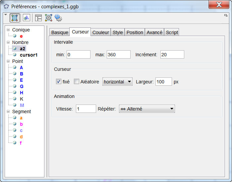Enable the Aléatoire checkbox
Viewport: 232px width, 182px height.
[x=77, y=81]
